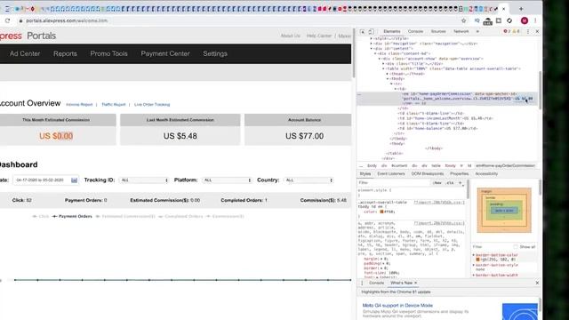Open the Country dropdown
Viewport: 569px width, 320px height.
click(x=309, y=180)
